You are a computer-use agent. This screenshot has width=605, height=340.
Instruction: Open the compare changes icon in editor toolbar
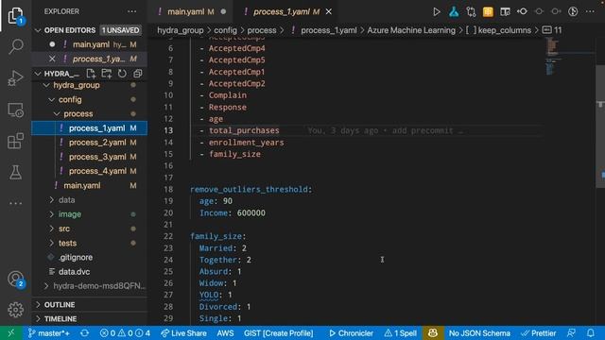[471, 12]
